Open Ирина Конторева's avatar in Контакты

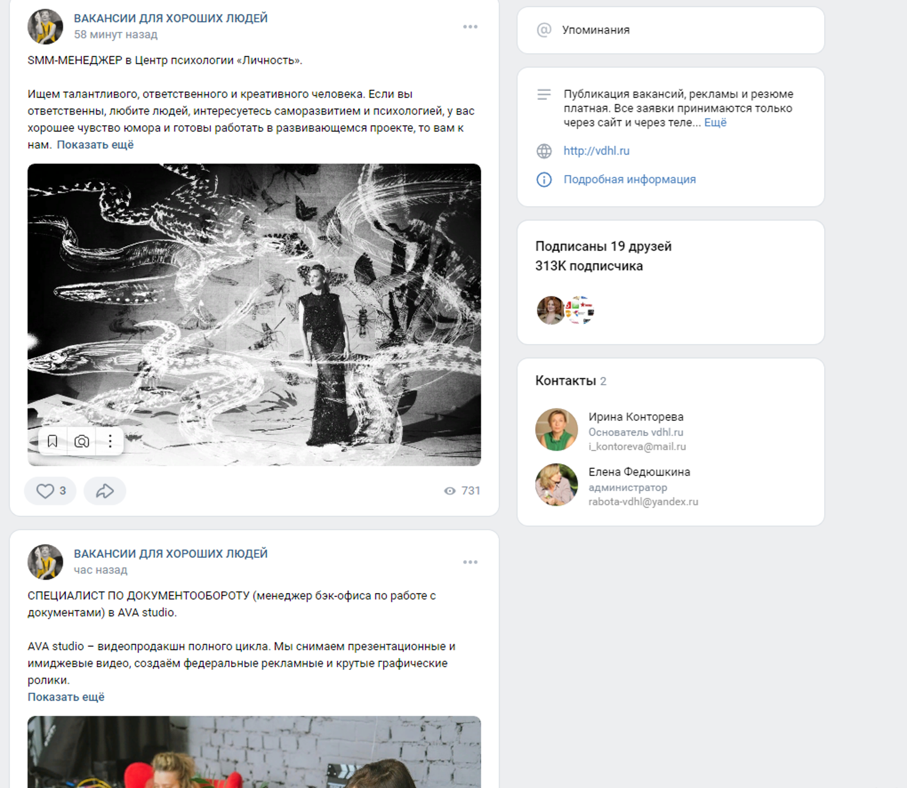pyautogui.click(x=557, y=430)
